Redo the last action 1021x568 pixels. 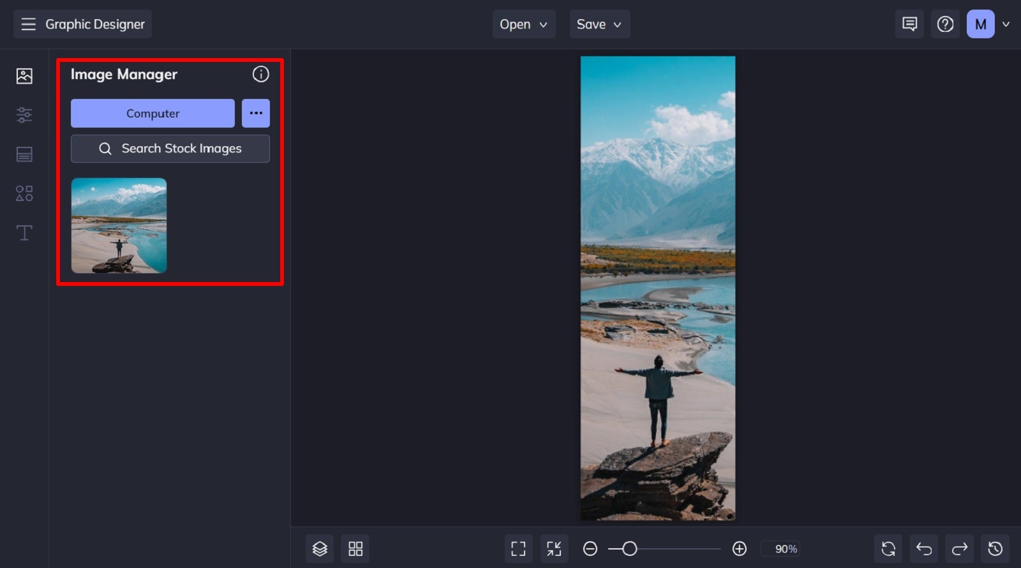[x=960, y=548]
